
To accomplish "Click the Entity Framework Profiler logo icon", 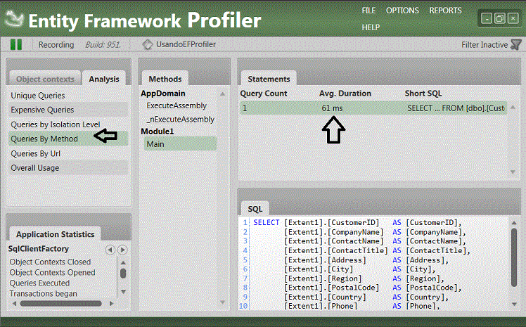I will click(13, 19).
